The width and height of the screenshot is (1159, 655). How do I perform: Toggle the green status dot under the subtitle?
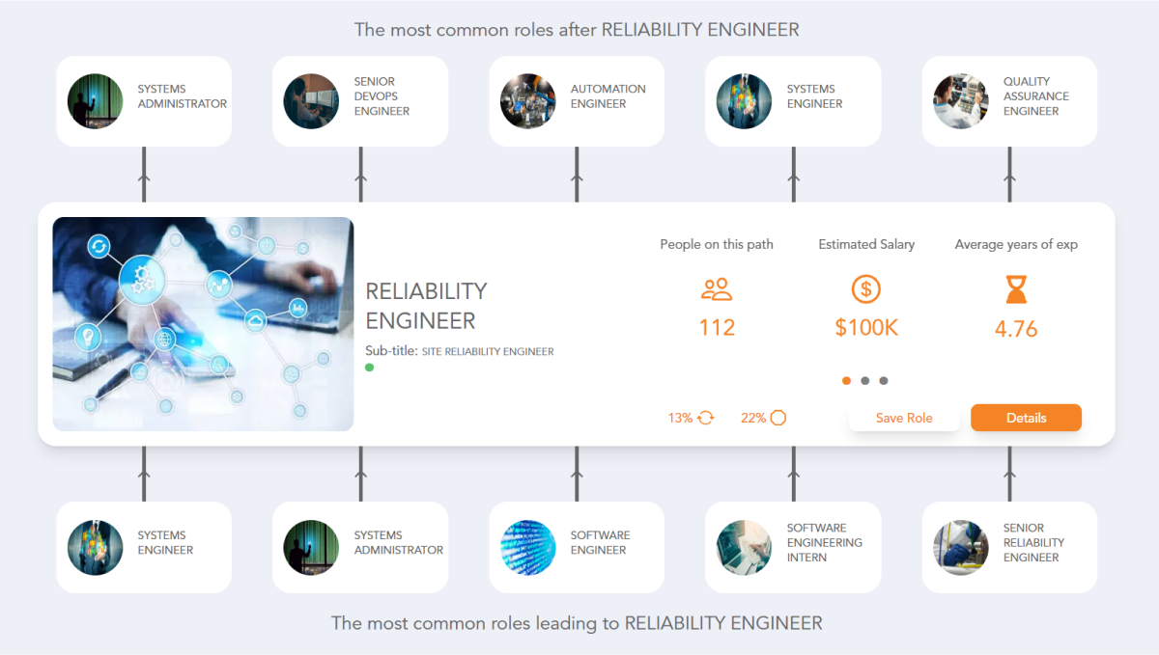point(370,367)
